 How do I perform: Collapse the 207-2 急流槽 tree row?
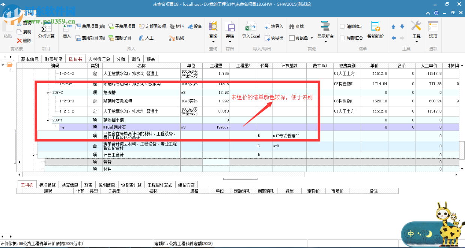coord(47,92)
